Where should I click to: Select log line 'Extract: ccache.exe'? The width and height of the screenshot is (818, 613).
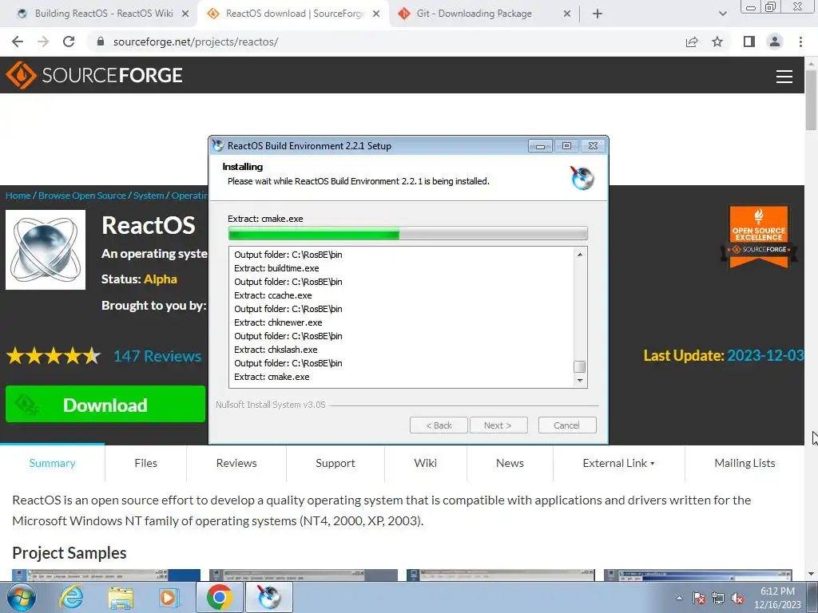click(x=273, y=295)
